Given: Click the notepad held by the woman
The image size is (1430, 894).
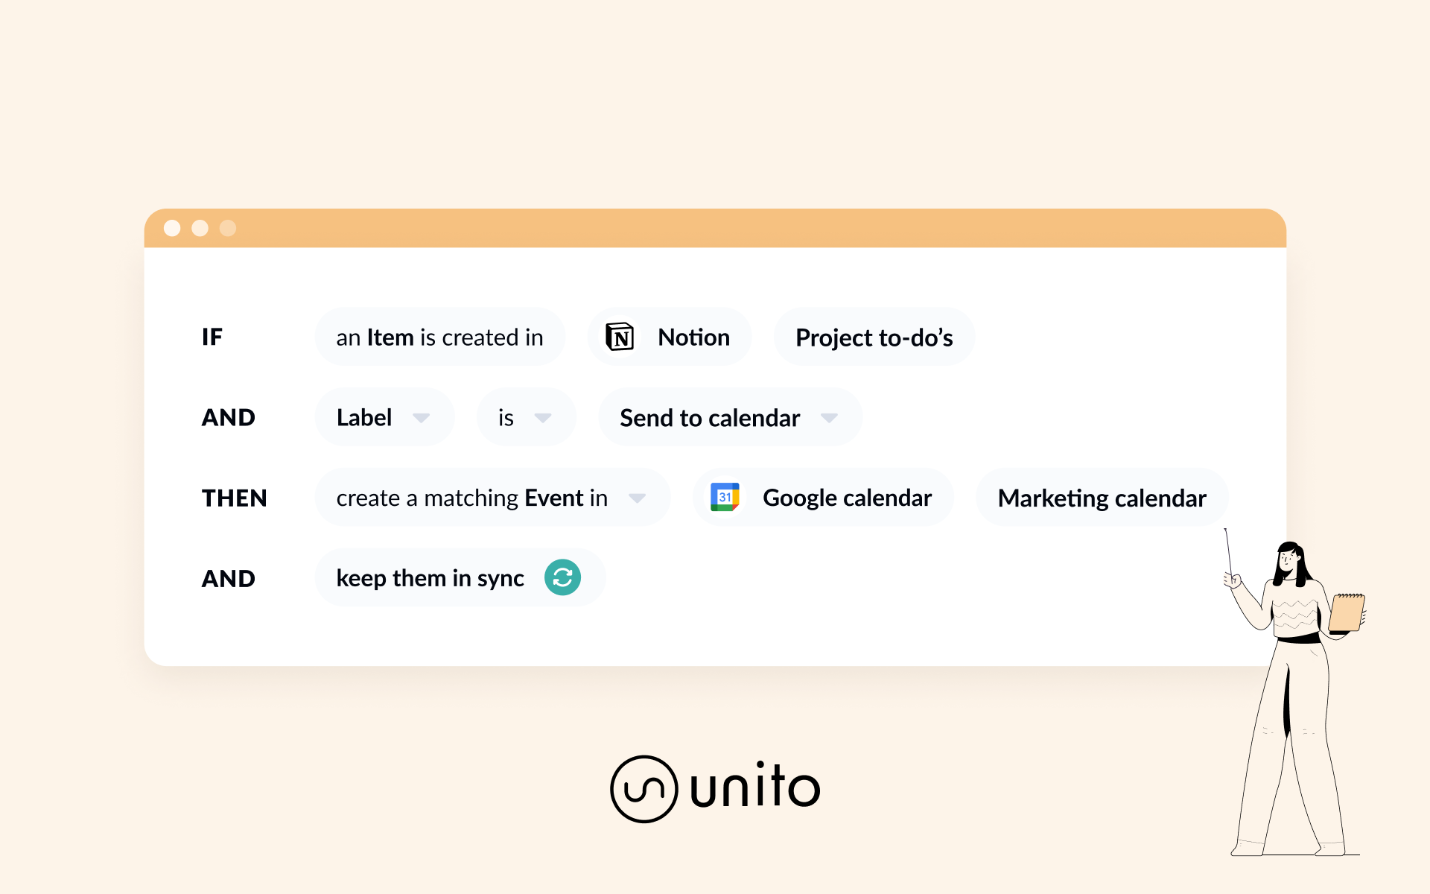Looking at the screenshot, I should (1347, 612).
